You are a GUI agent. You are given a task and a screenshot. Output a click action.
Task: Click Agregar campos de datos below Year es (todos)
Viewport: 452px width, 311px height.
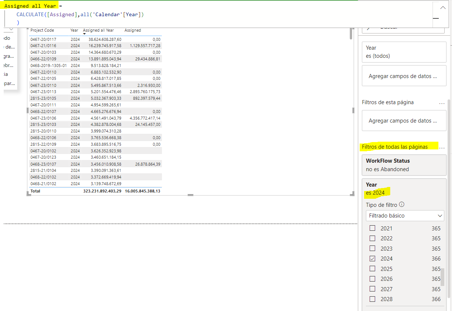[x=404, y=76]
